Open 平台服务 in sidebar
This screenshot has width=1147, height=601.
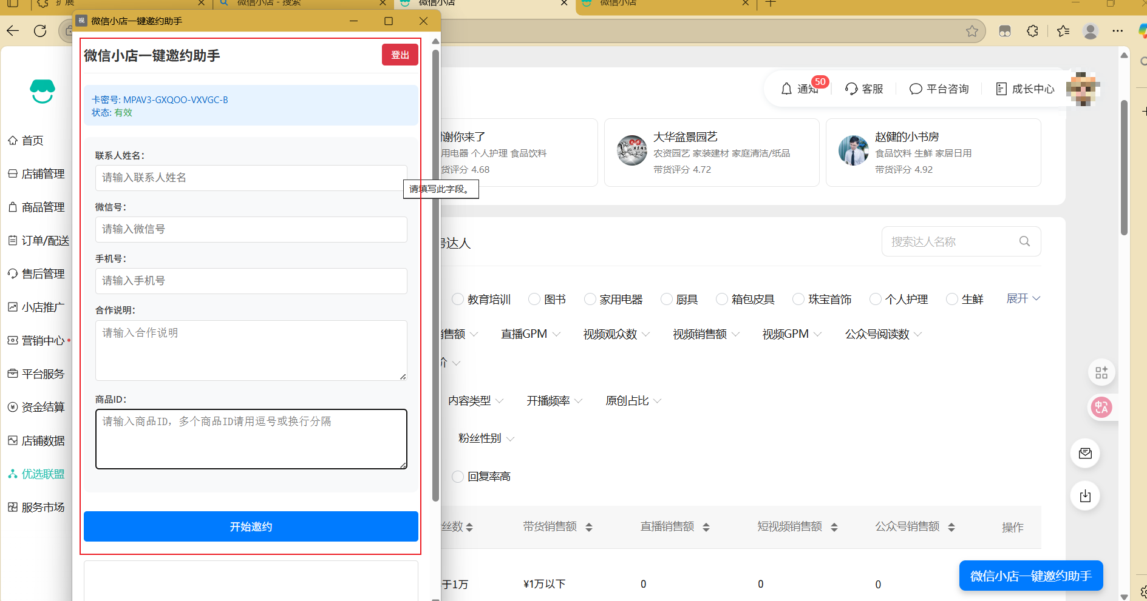pos(36,374)
